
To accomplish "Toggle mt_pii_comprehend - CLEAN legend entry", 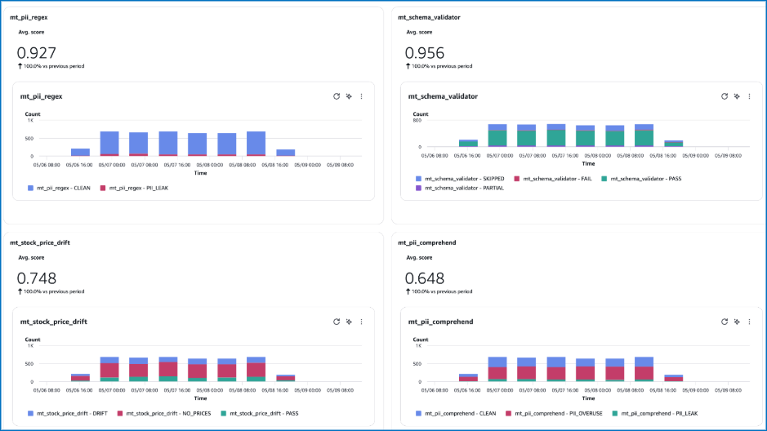I will click(456, 413).
